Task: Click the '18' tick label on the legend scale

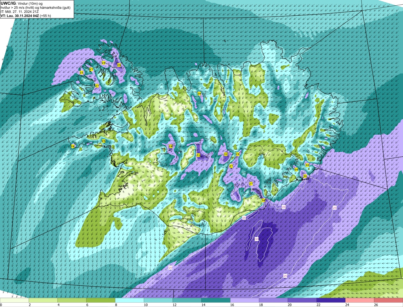Action: click(261, 305)
